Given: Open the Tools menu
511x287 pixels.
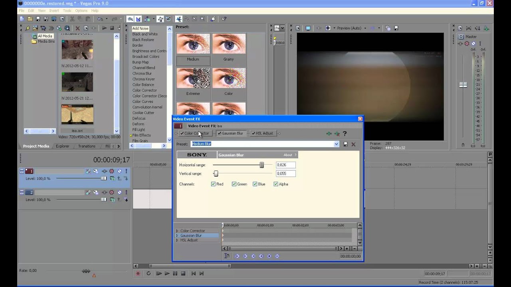Looking at the screenshot, I should pos(67,11).
